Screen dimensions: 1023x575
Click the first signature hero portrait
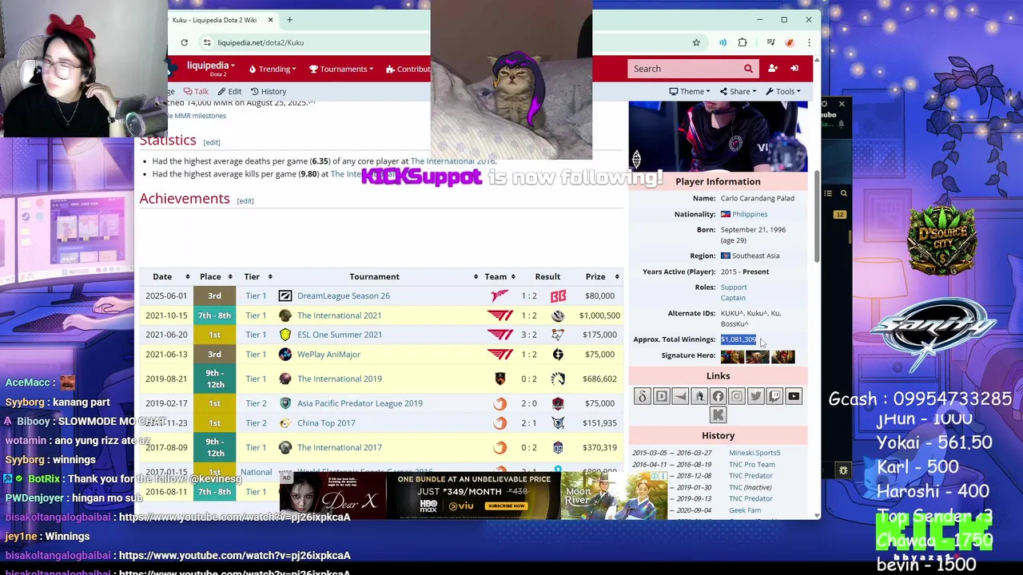[732, 356]
